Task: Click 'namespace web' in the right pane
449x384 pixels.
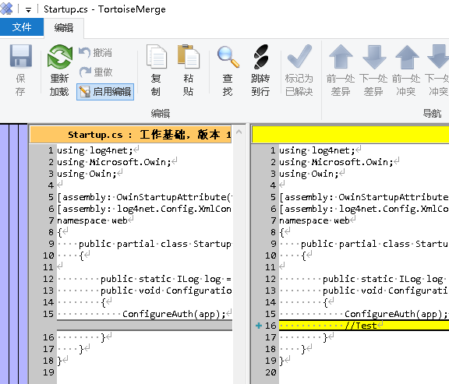Action: tap(314, 220)
